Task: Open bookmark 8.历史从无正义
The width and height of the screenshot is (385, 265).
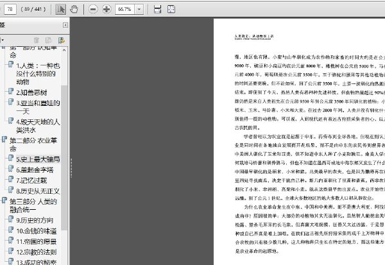Action: 38,191
